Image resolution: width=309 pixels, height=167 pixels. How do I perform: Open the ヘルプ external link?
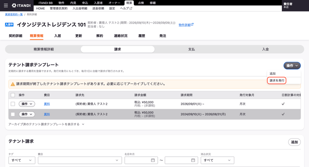(126, 8)
